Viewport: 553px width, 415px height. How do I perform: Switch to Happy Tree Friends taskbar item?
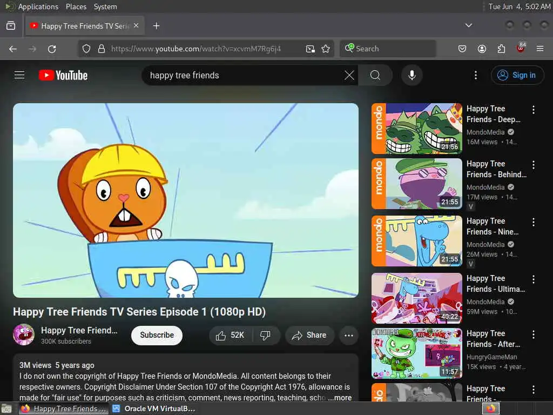coord(64,409)
